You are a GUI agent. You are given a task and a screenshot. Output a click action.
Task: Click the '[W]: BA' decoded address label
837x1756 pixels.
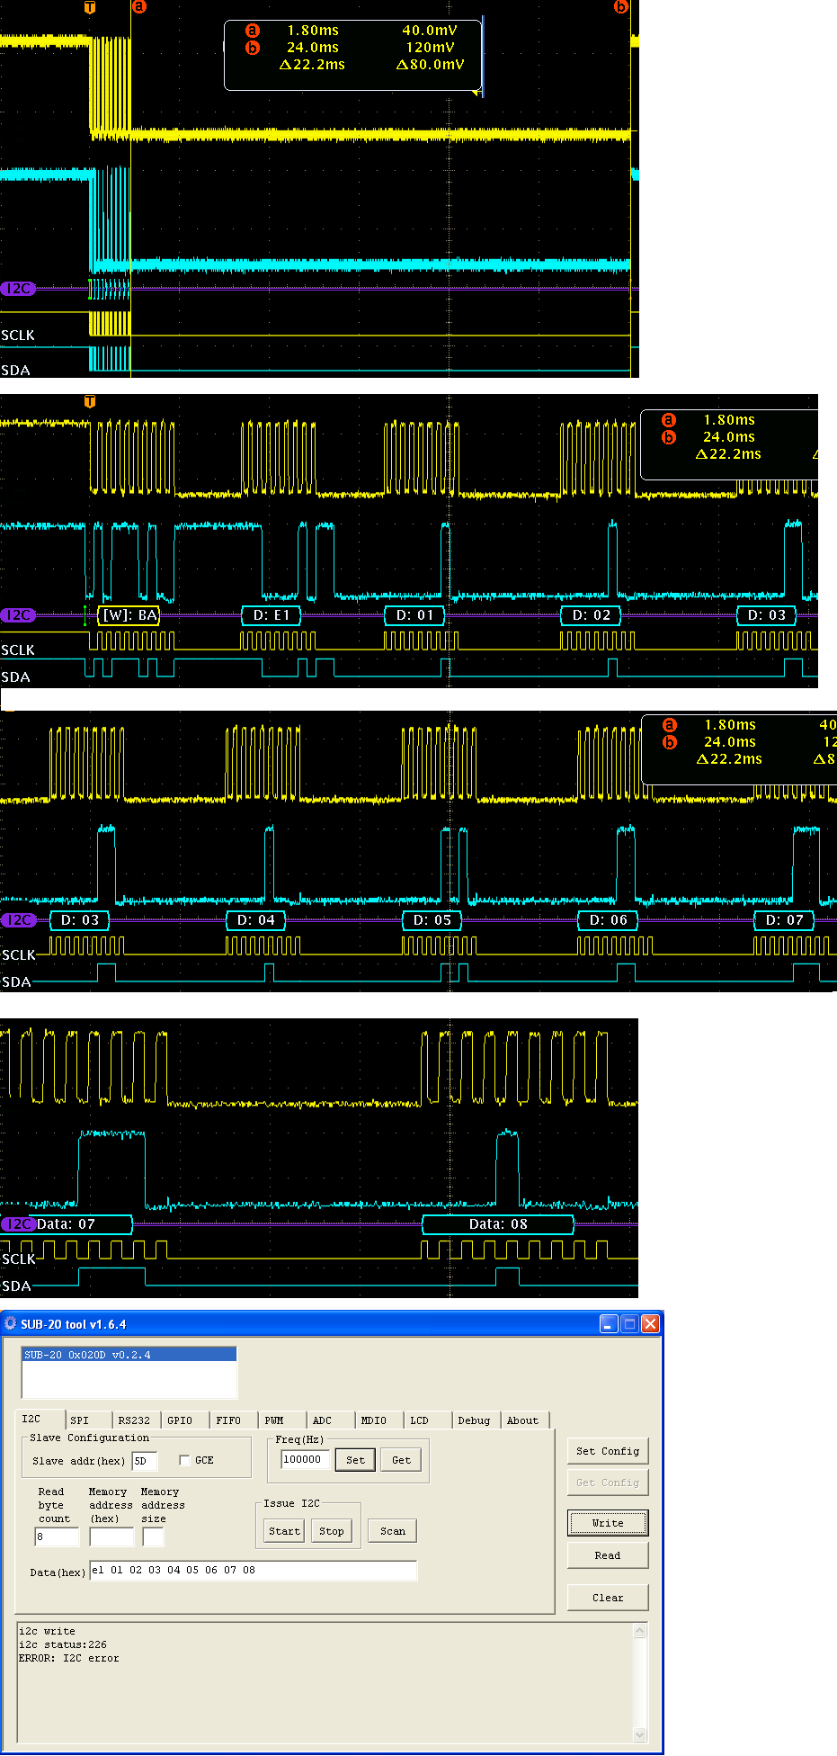coord(129,615)
